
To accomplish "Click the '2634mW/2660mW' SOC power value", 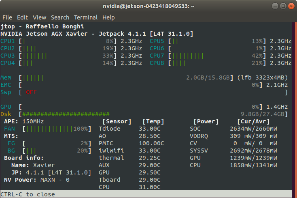I will [253, 129].
